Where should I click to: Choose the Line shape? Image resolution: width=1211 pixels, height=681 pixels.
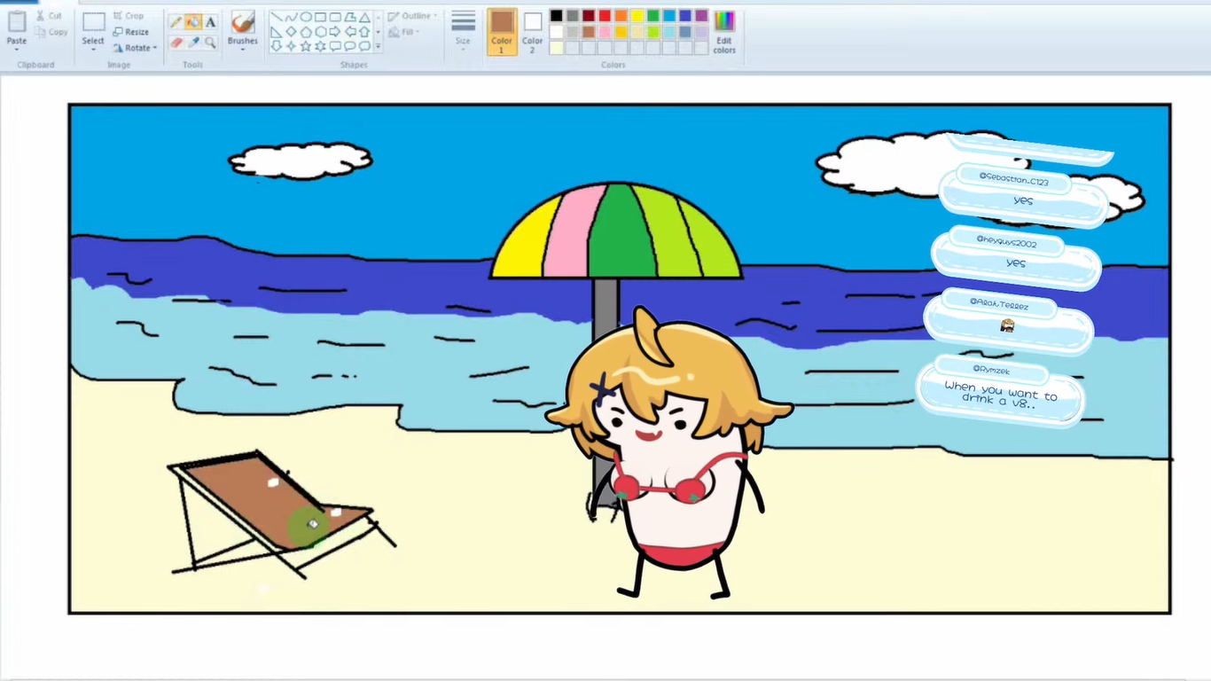[277, 17]
